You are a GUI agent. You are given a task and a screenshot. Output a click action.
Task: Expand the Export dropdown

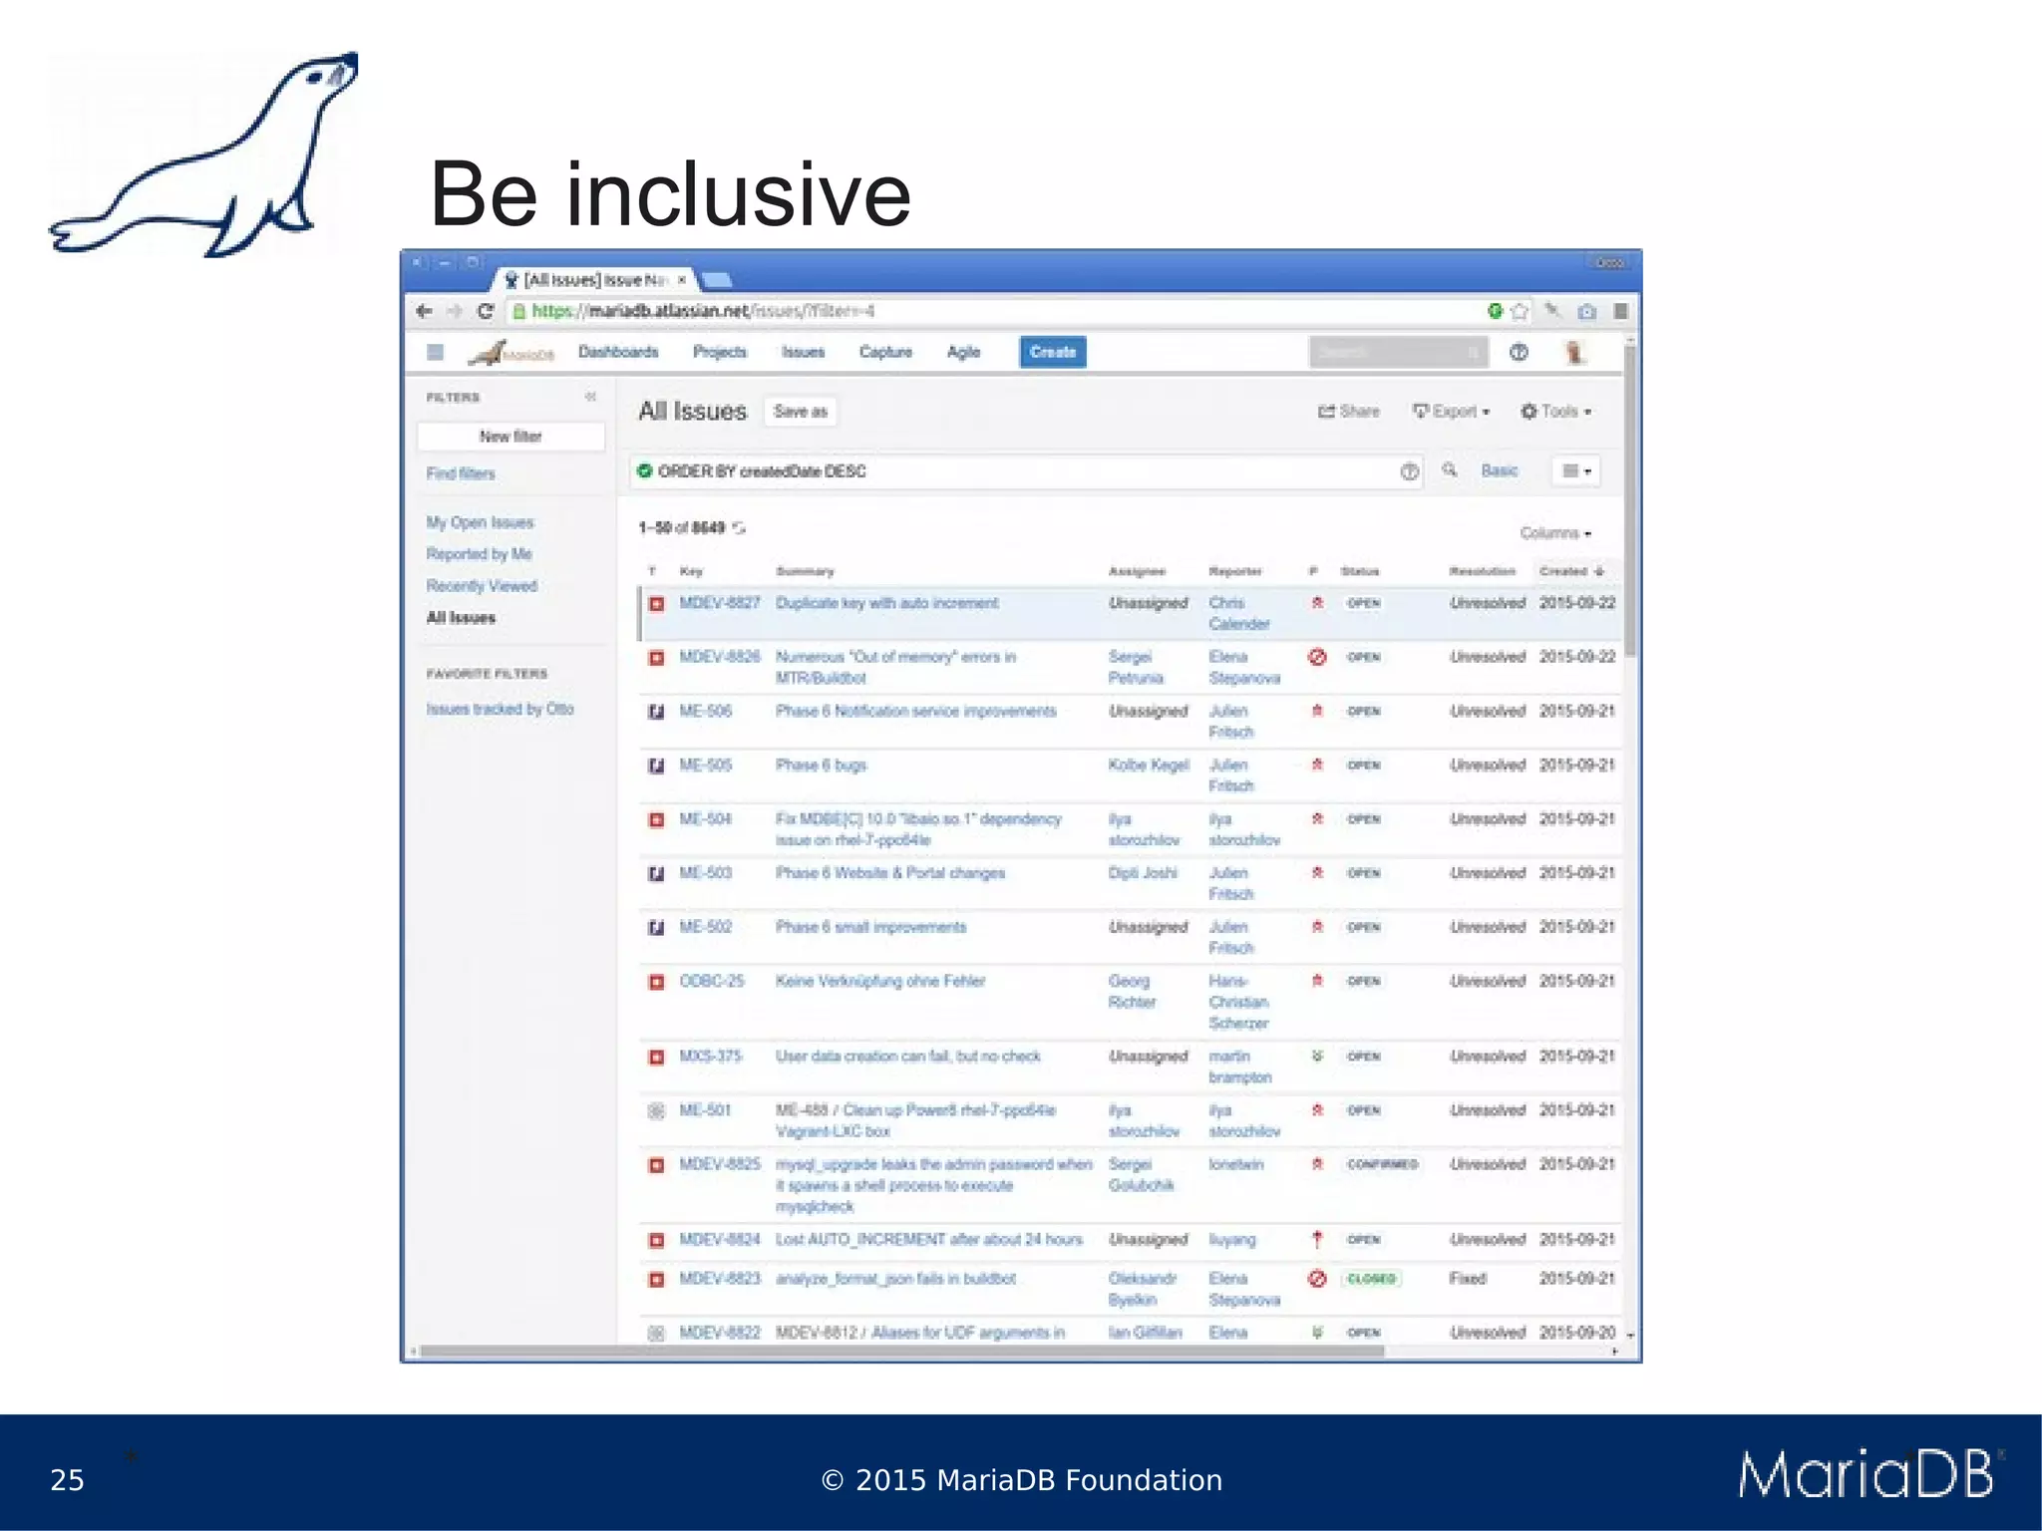coord(1452,412)
